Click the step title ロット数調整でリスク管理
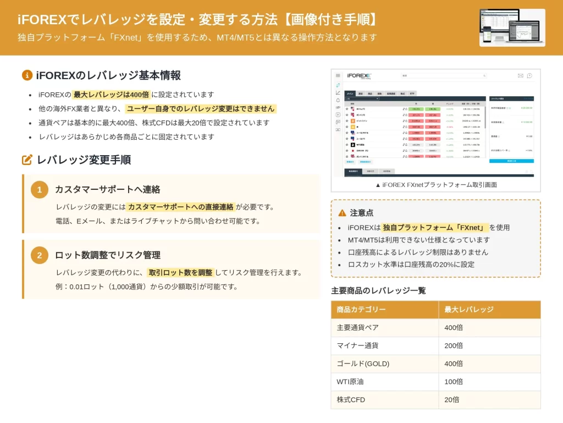 point(107,255)
